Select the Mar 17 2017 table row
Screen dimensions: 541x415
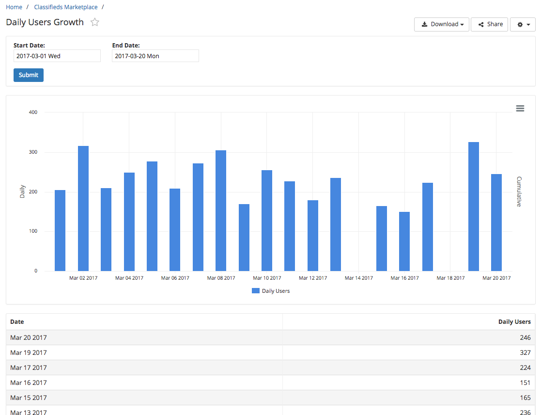point(270,367)
